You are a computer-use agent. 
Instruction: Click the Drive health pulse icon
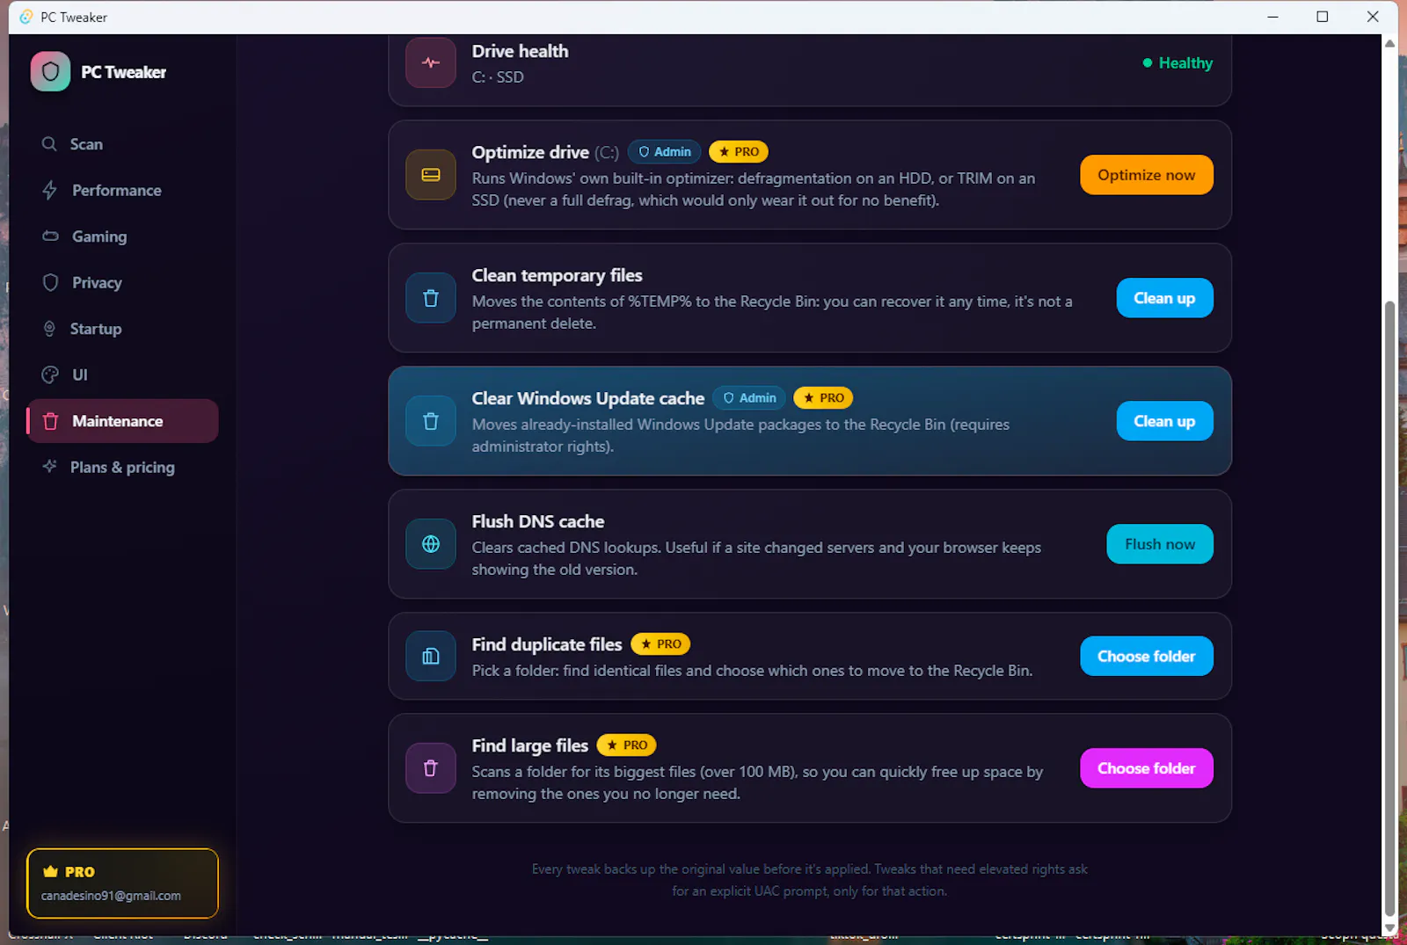[431, 62]
